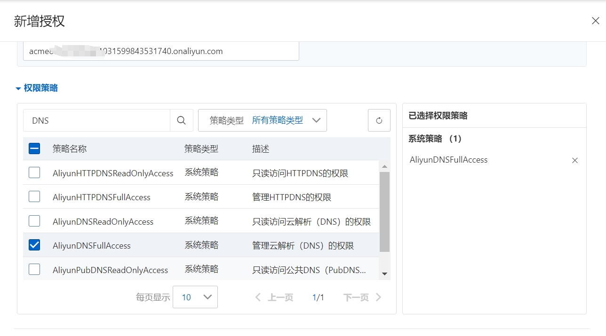Screen dimensions: 606x336
Task: Enable the AliyunDNSReadOnlyAccess checkbox
Action: pos(34,221)
